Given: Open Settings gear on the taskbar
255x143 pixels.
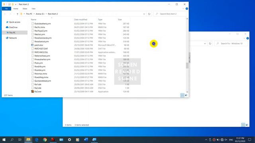Looking at the screenshot, I should click(69, 139).
